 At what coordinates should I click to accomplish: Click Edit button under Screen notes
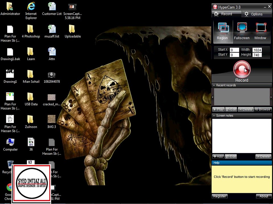point(231,156)
